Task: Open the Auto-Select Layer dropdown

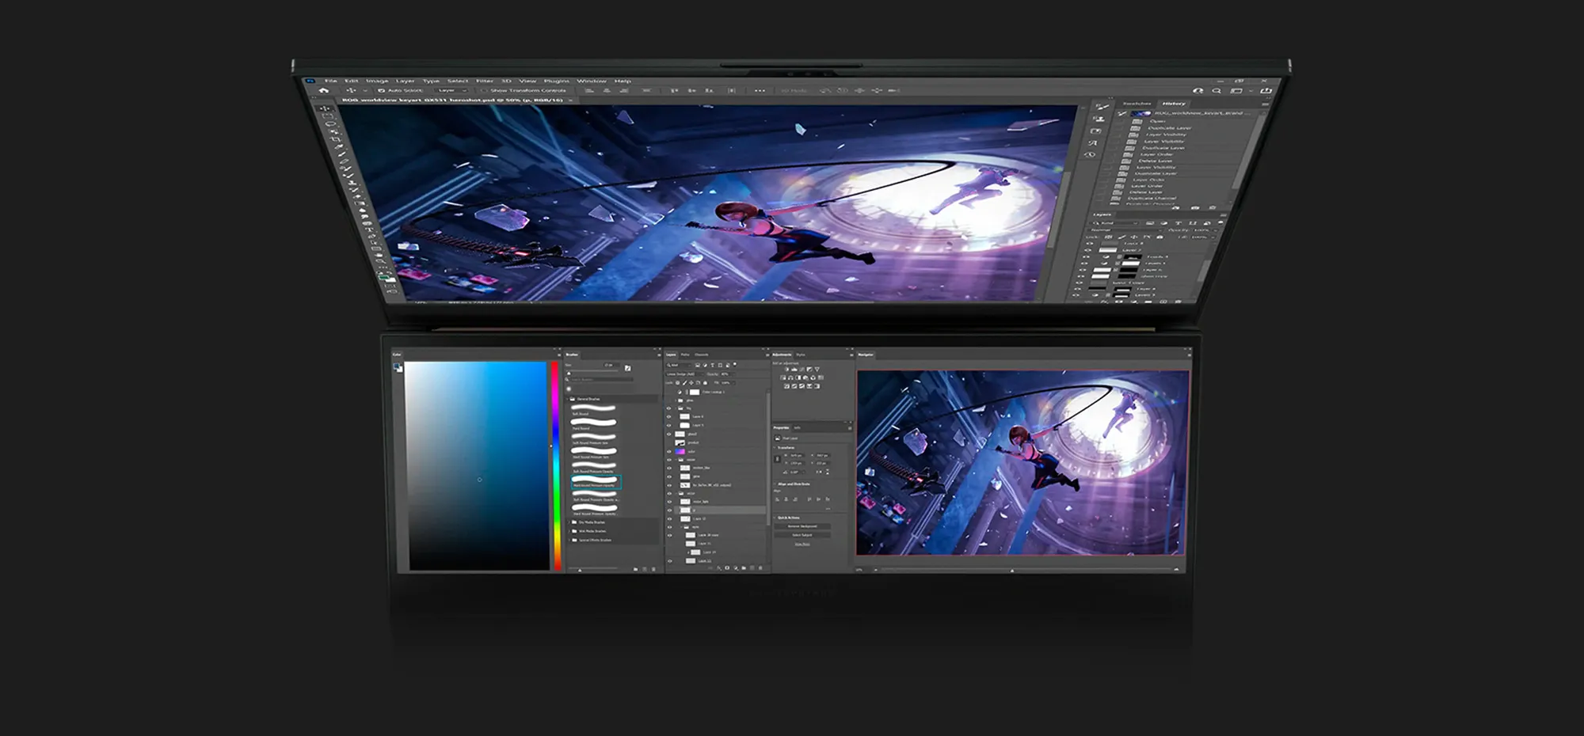Action: [x=452, y=90]
